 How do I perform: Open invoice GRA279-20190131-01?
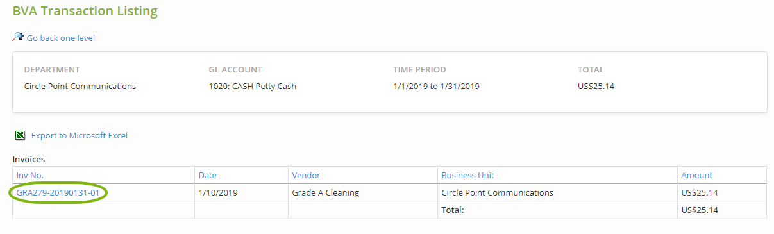coord(58,192)
